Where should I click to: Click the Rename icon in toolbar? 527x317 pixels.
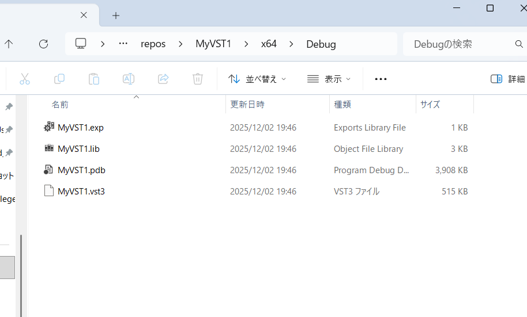click(x=129, y=79)
